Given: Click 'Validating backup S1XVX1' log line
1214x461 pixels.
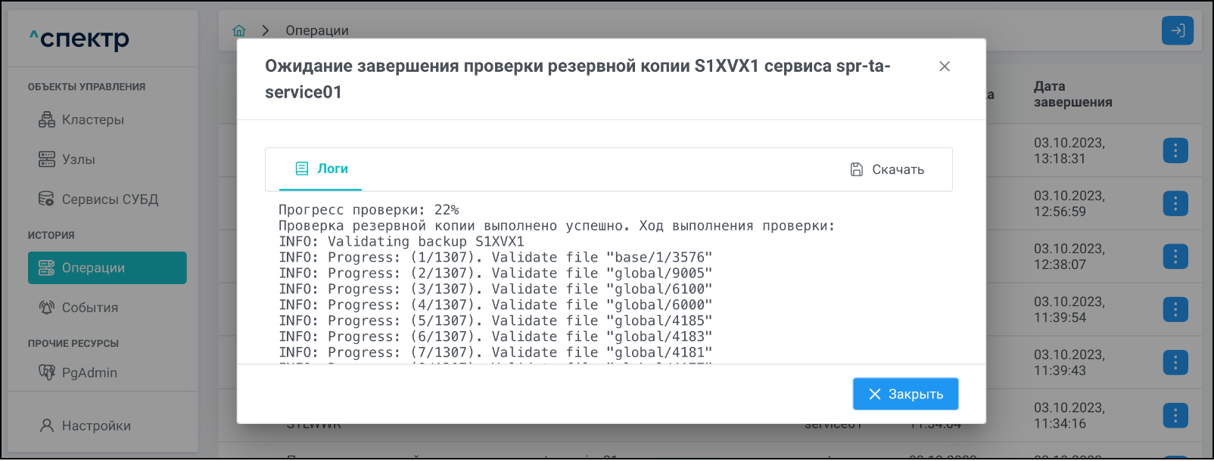Looking at the screenshot, I should point(401,241).
